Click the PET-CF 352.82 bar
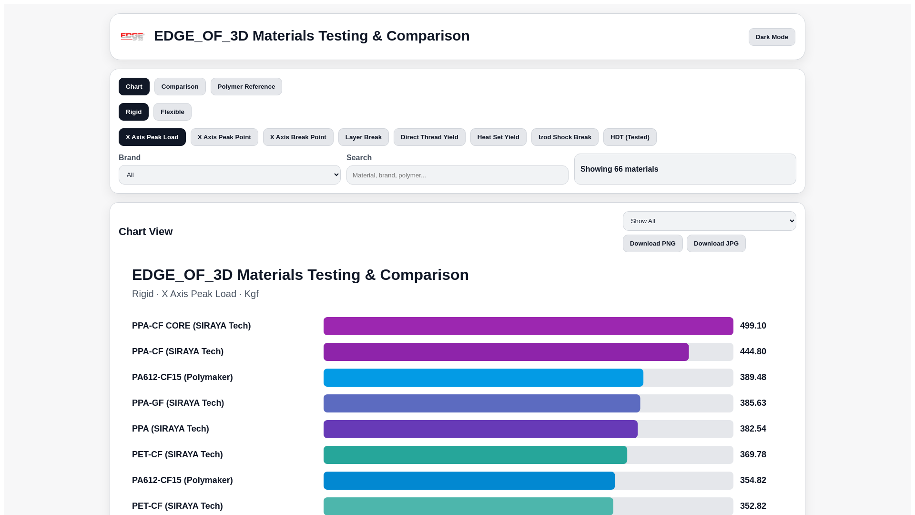 pos(468,506)
